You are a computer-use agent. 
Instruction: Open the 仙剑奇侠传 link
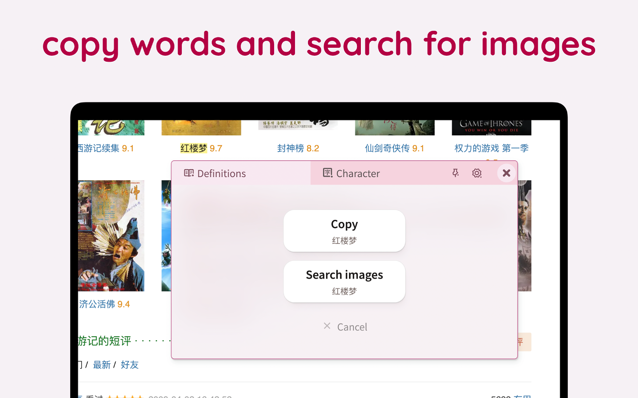pos(388,148)
